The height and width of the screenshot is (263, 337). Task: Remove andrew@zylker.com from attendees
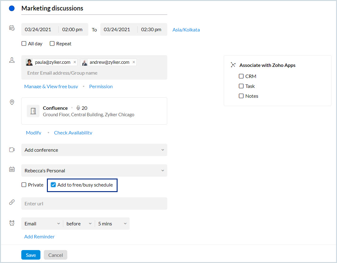click(x=134, y=62)
